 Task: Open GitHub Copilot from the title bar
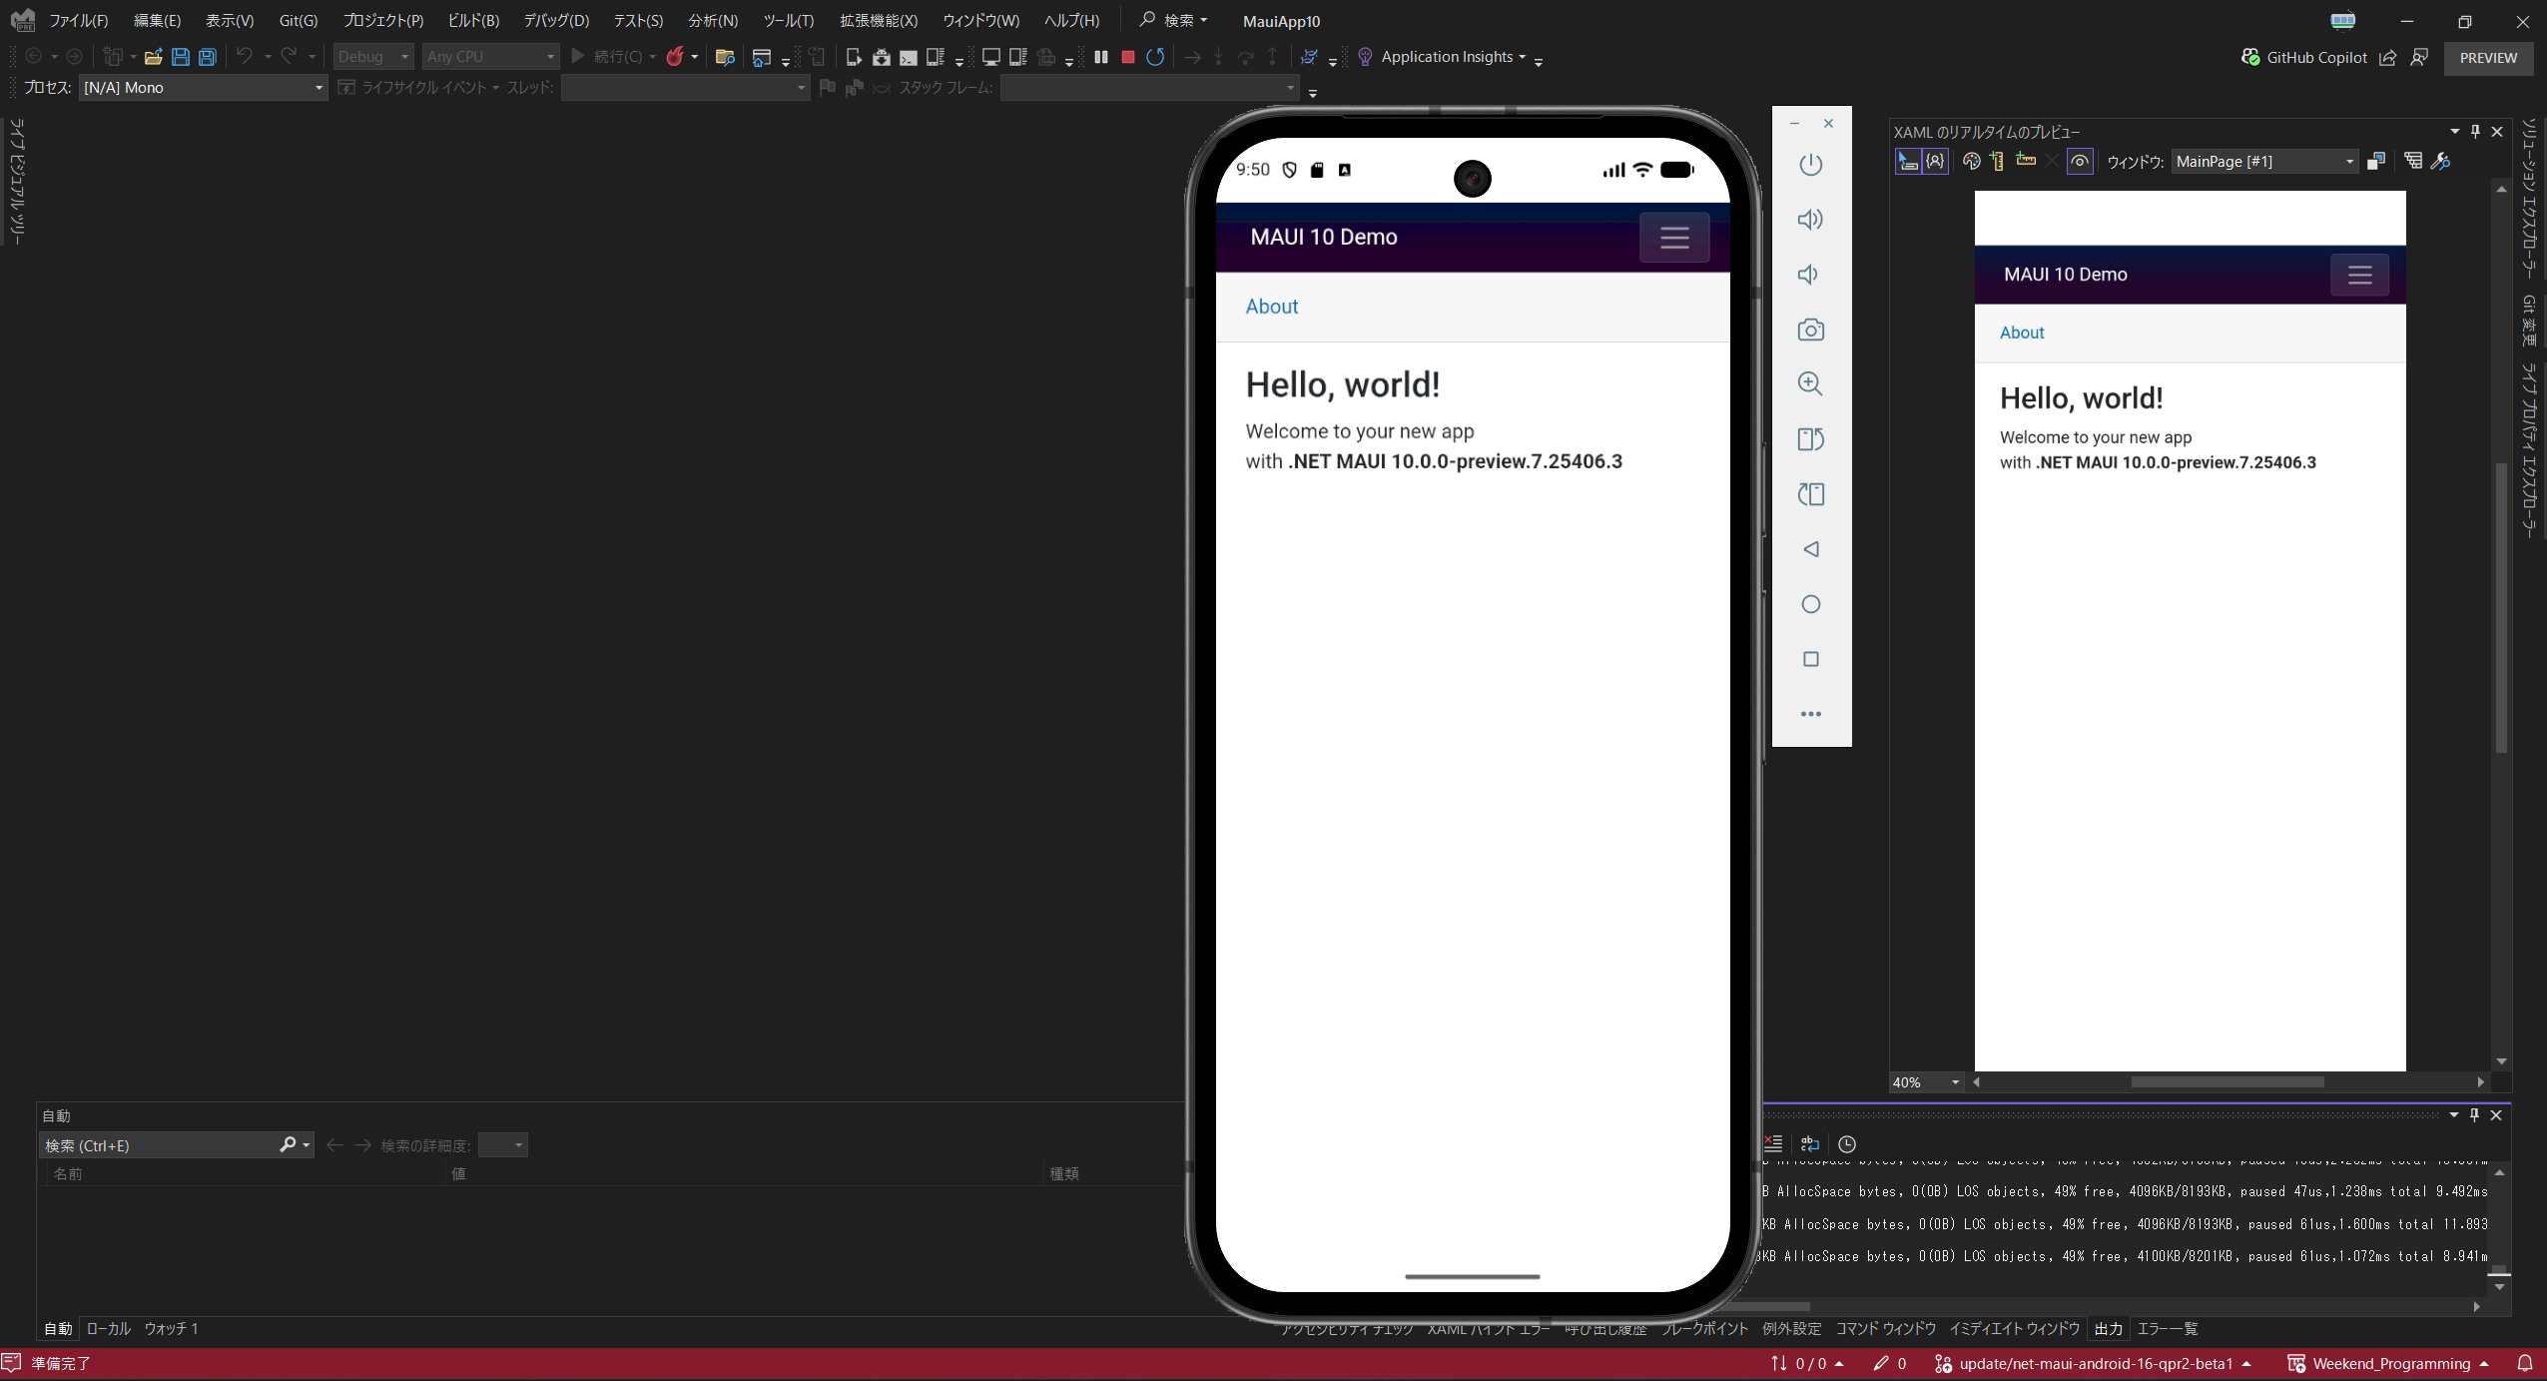click(2303, 58)
